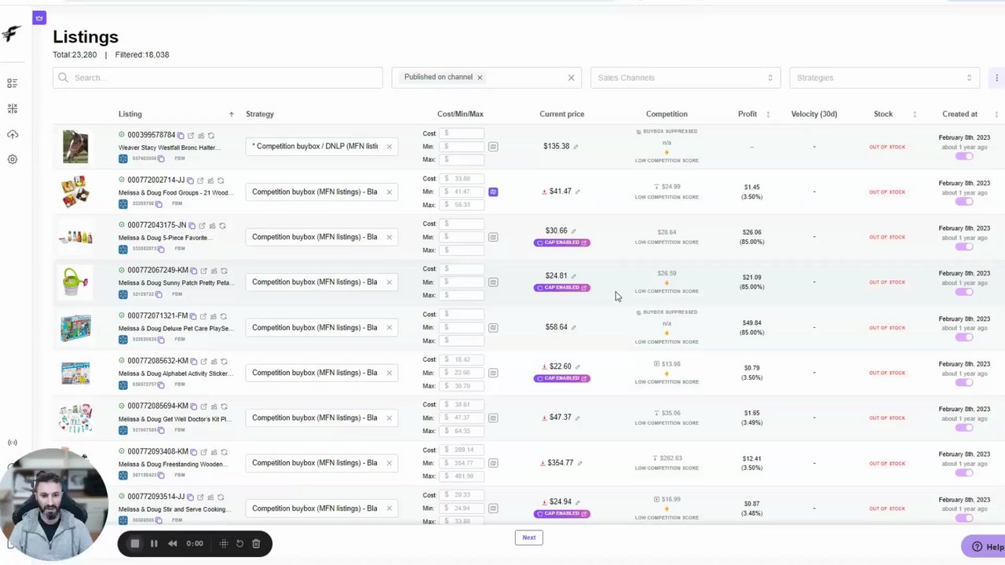The height and width of the screenshot is (565, 1005).
Task: Copy SKU 000399578784 using the copy icon
Action: (x=181, y=136)
